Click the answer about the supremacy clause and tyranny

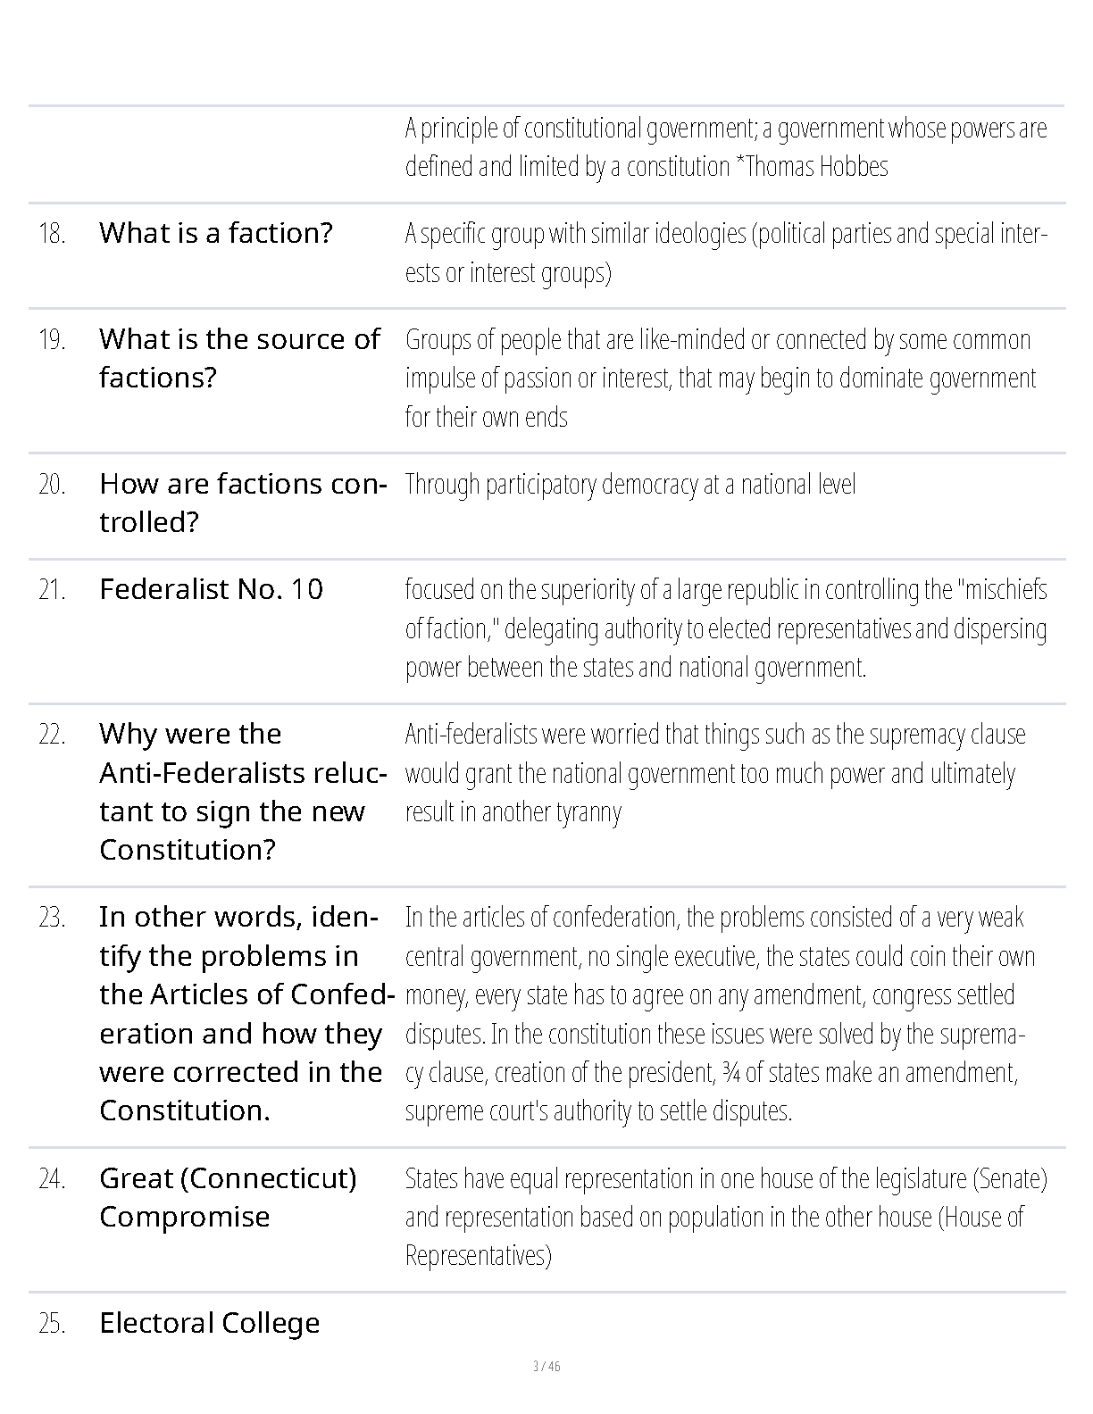715,773
